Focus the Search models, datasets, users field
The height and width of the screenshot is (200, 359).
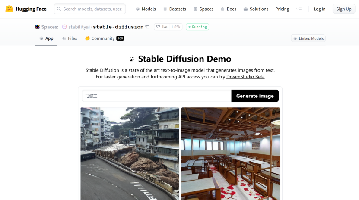tap(90, 9)
